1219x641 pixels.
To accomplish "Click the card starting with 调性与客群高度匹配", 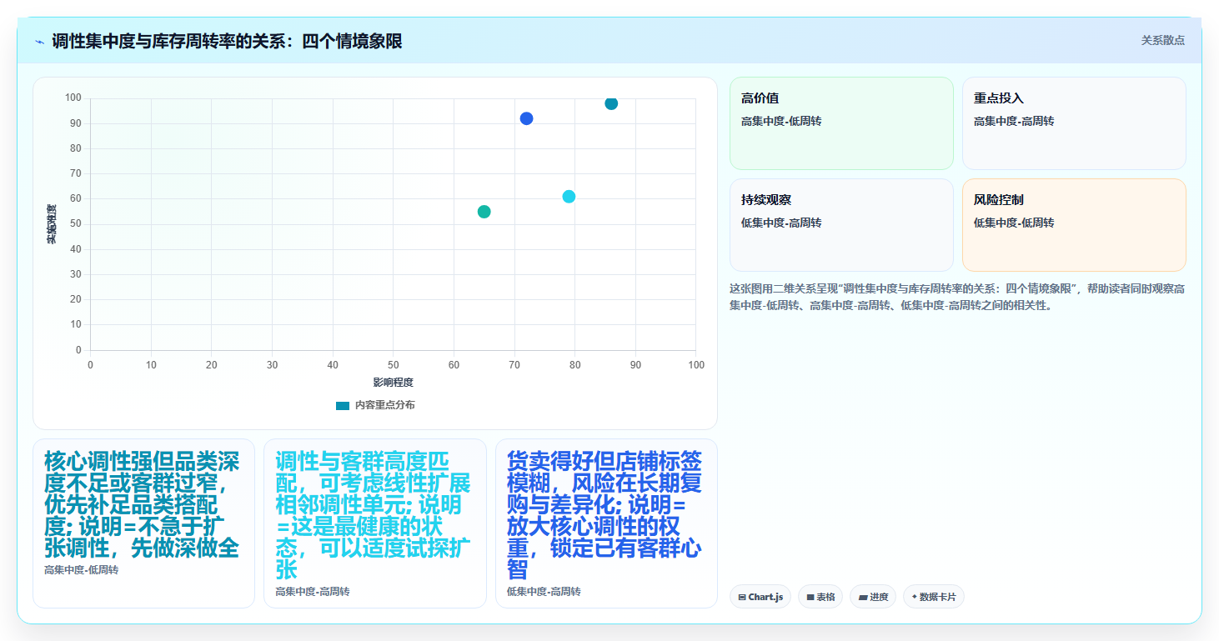I will tap(375, 523).
